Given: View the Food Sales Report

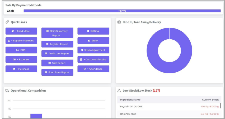Looking at the screenshot, I should click(57, 72).
